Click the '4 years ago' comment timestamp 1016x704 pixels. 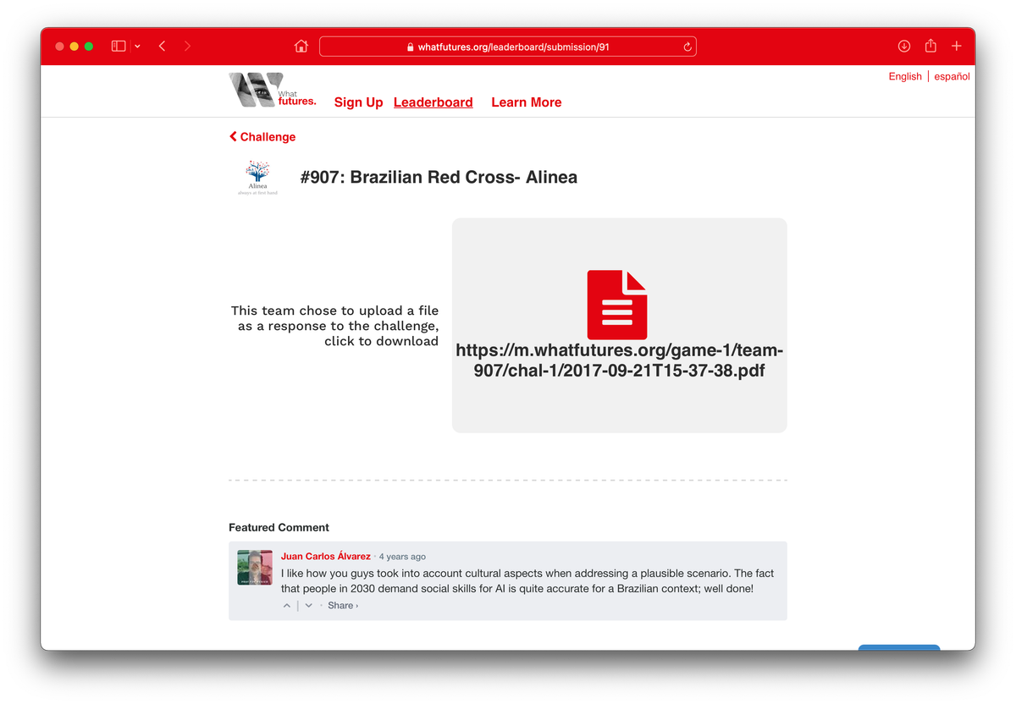point(402,557)
